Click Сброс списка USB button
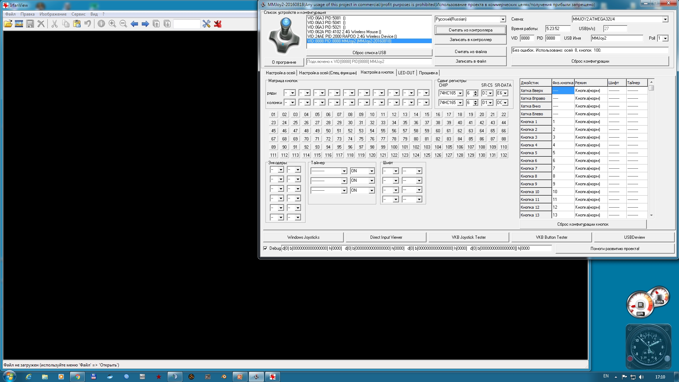Viewport: 679px width, 382px height. (369, 53)
